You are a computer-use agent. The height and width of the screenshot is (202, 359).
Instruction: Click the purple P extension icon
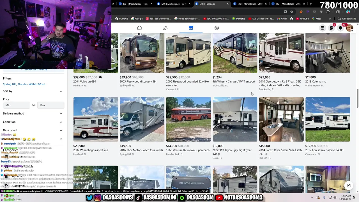[308, 12]
